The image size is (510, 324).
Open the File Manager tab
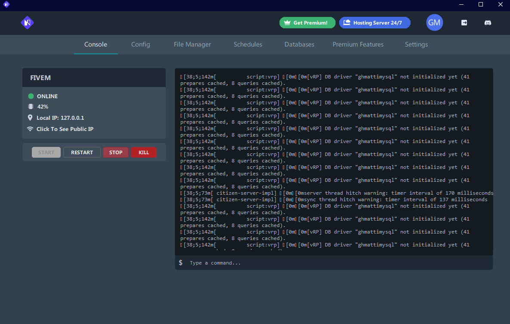click(x=192, y=44)
